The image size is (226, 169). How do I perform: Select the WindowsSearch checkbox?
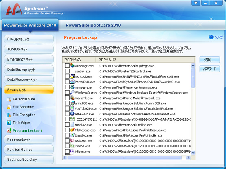[67, 92]
